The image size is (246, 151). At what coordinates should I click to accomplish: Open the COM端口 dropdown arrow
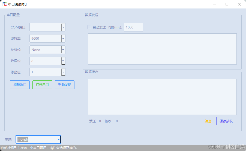63,27
